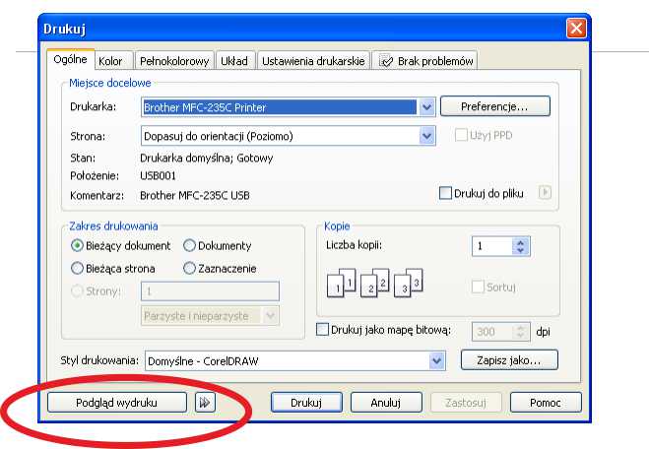Open the Drukarka printer dropdown
Screen dimensions: 649x449
pos(426,106)
